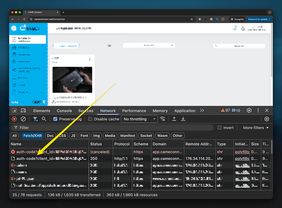Click the record network log button
The image size is (282, 208).
coord(14,119)
